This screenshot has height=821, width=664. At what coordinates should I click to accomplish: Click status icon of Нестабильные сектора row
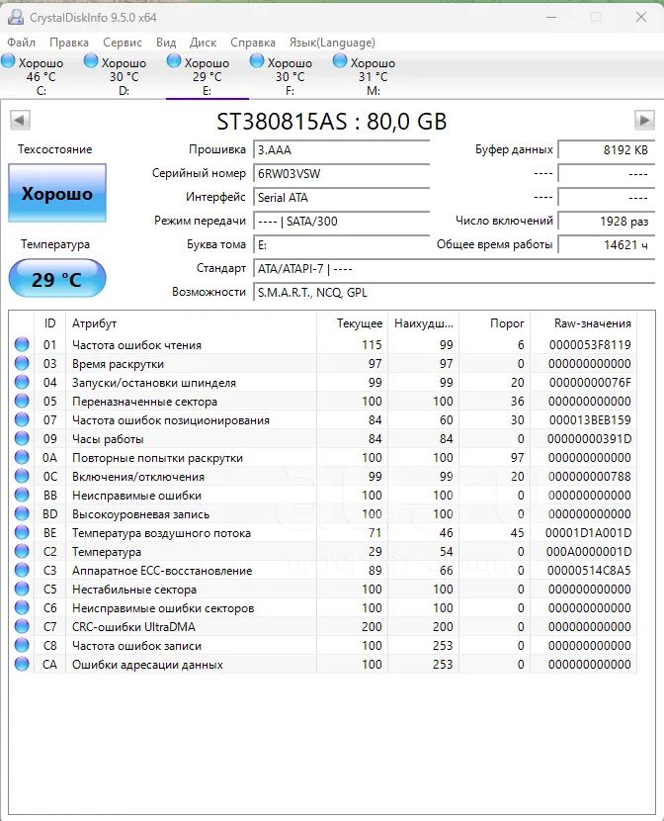22,590
